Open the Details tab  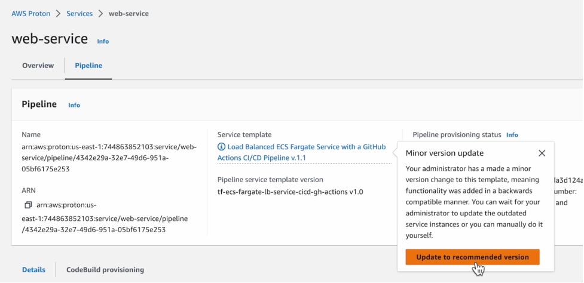point(33,270)
